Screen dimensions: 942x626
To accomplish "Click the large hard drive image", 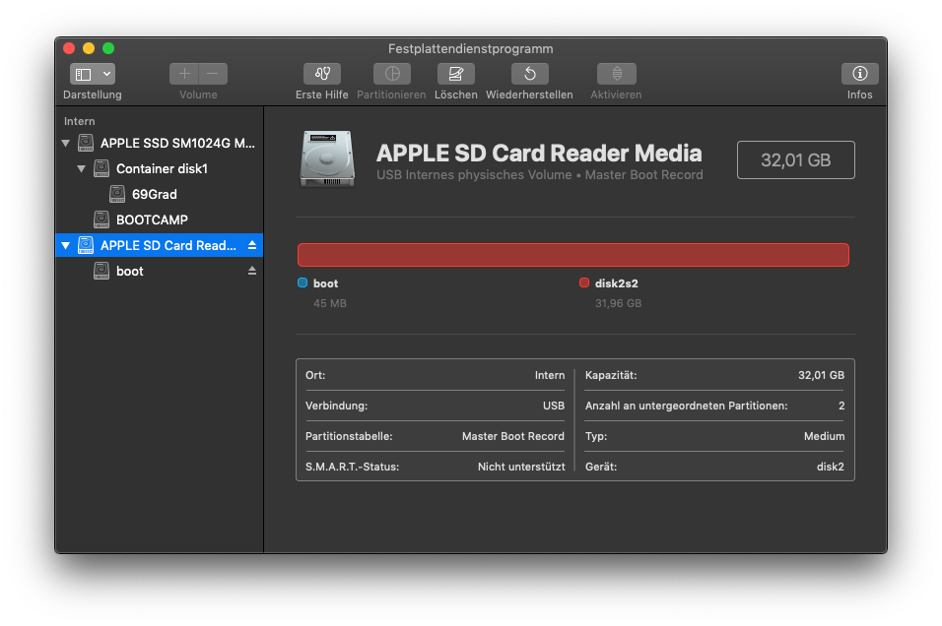I will 327,158.
